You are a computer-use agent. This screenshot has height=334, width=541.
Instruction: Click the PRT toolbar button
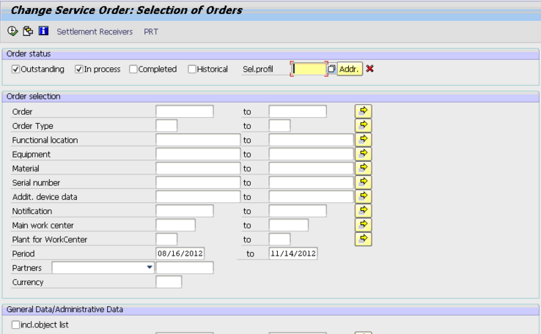151,31
